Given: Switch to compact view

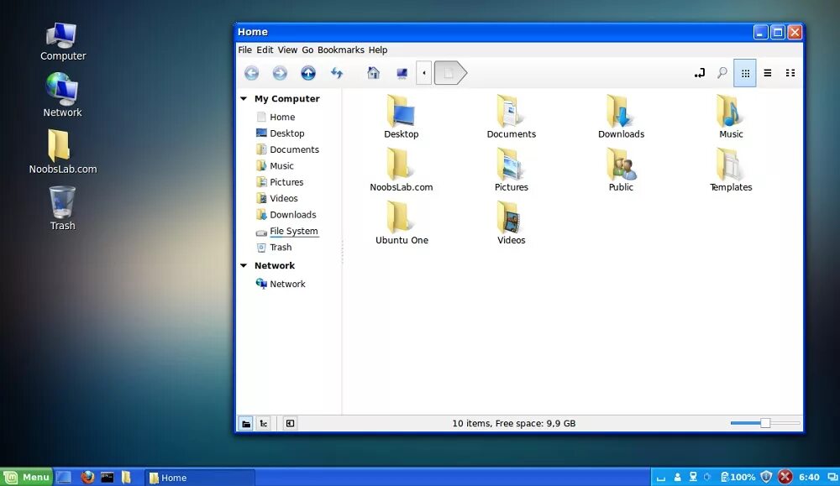Looking at the screenshot, I should coord(790,73).
